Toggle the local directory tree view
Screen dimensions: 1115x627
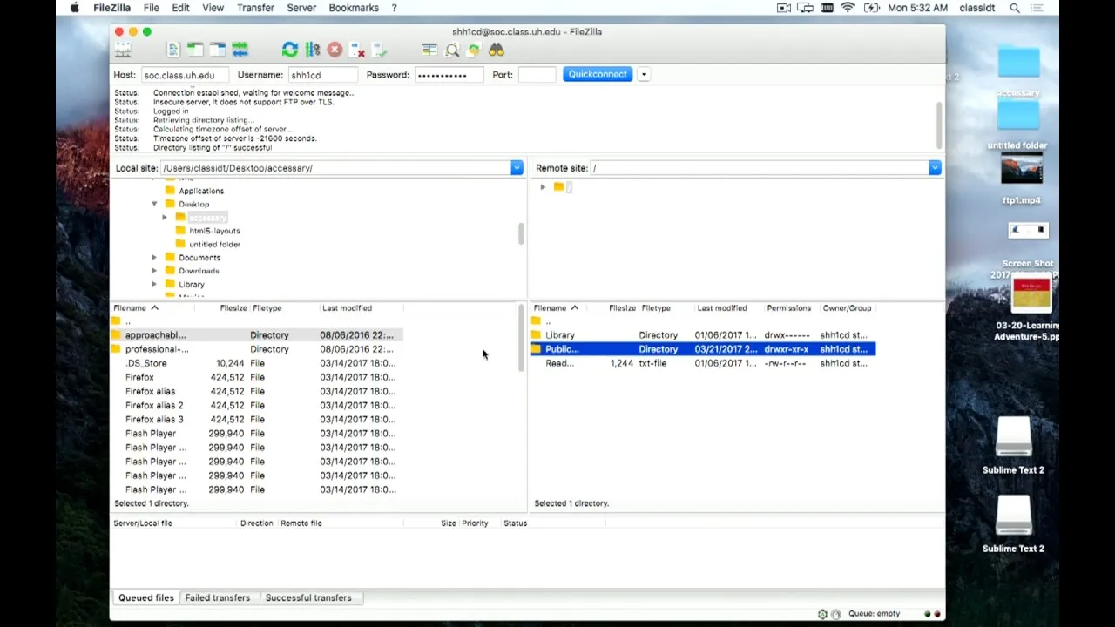[195, 50]
